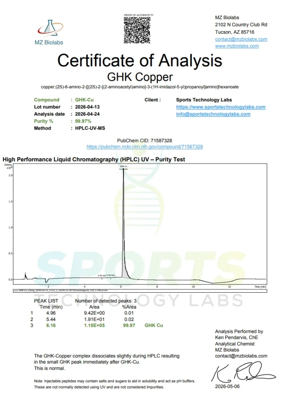This screenshot has height=399, width=281.
Task: Click peak 3 area 1.10E+05
Action: click(x=94, y=325)
